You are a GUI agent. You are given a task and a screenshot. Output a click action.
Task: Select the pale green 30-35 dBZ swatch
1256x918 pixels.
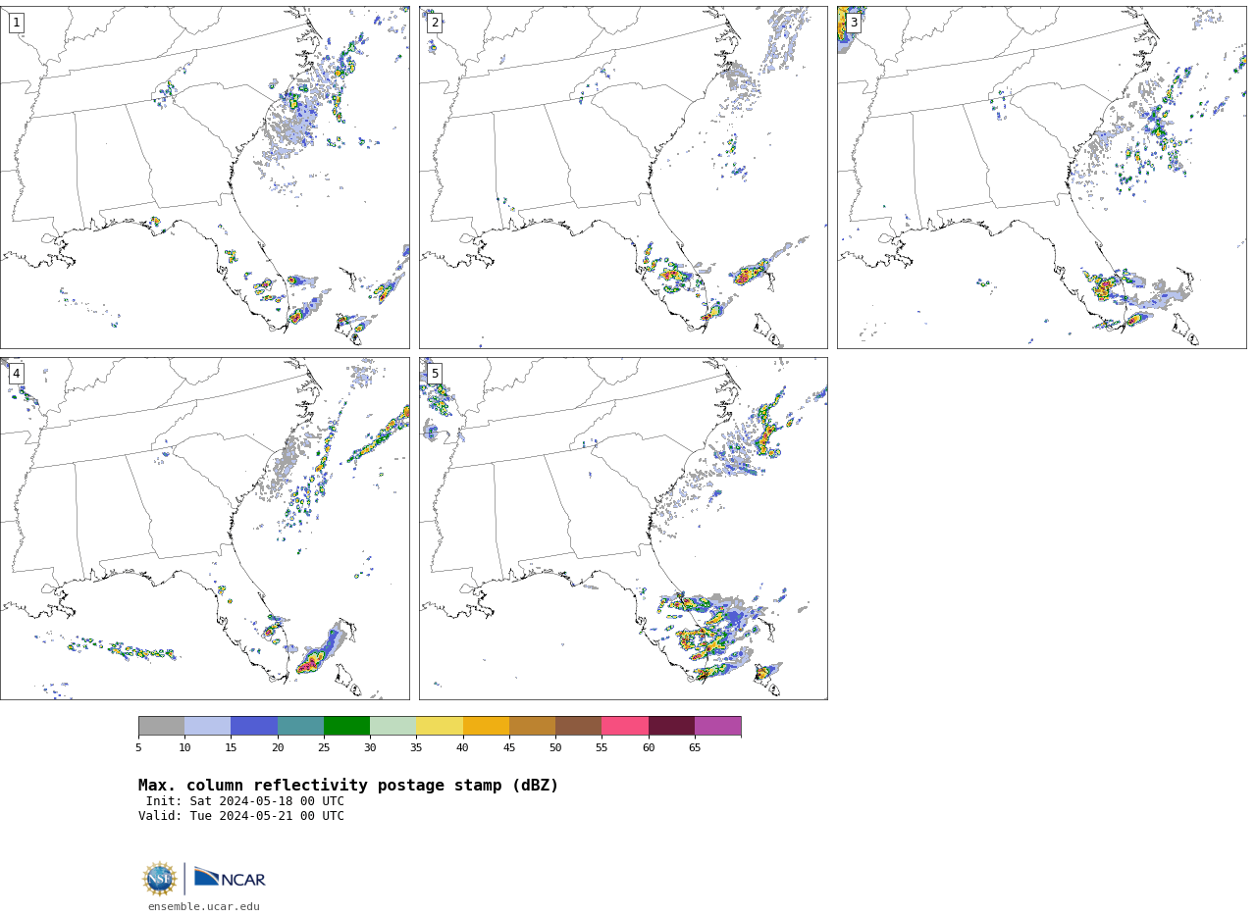392,726
